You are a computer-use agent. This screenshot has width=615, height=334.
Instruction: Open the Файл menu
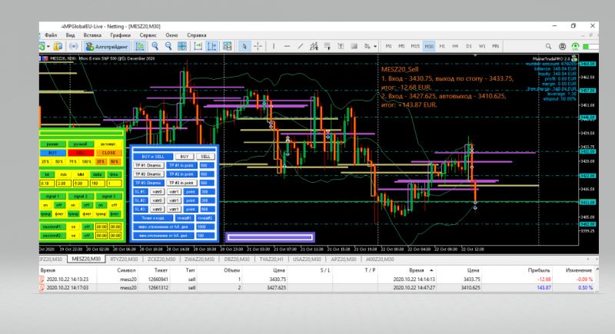(x=51, y=35)
